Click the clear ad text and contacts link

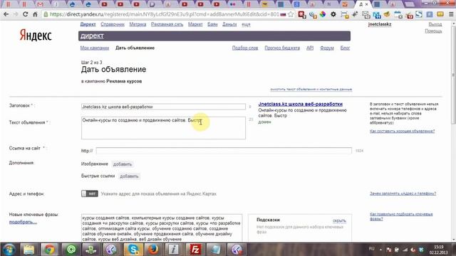[311, 90]
